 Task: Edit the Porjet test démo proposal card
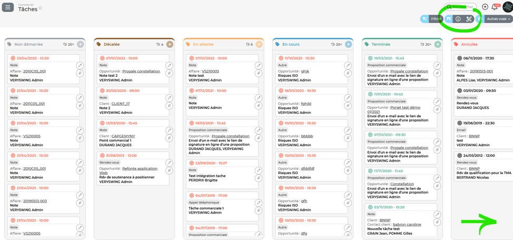(437, 102)
